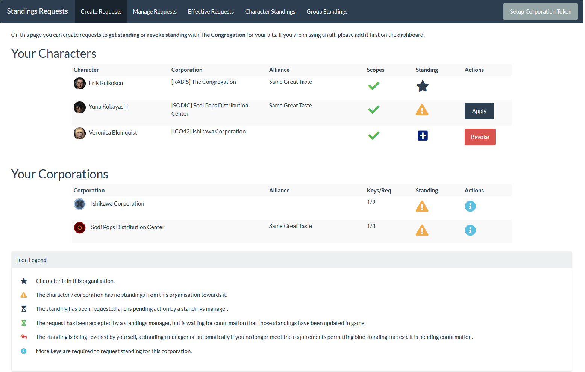Open the Group Standings tab
The height and width of the screenshot is (372, 585).
(327, 12)
